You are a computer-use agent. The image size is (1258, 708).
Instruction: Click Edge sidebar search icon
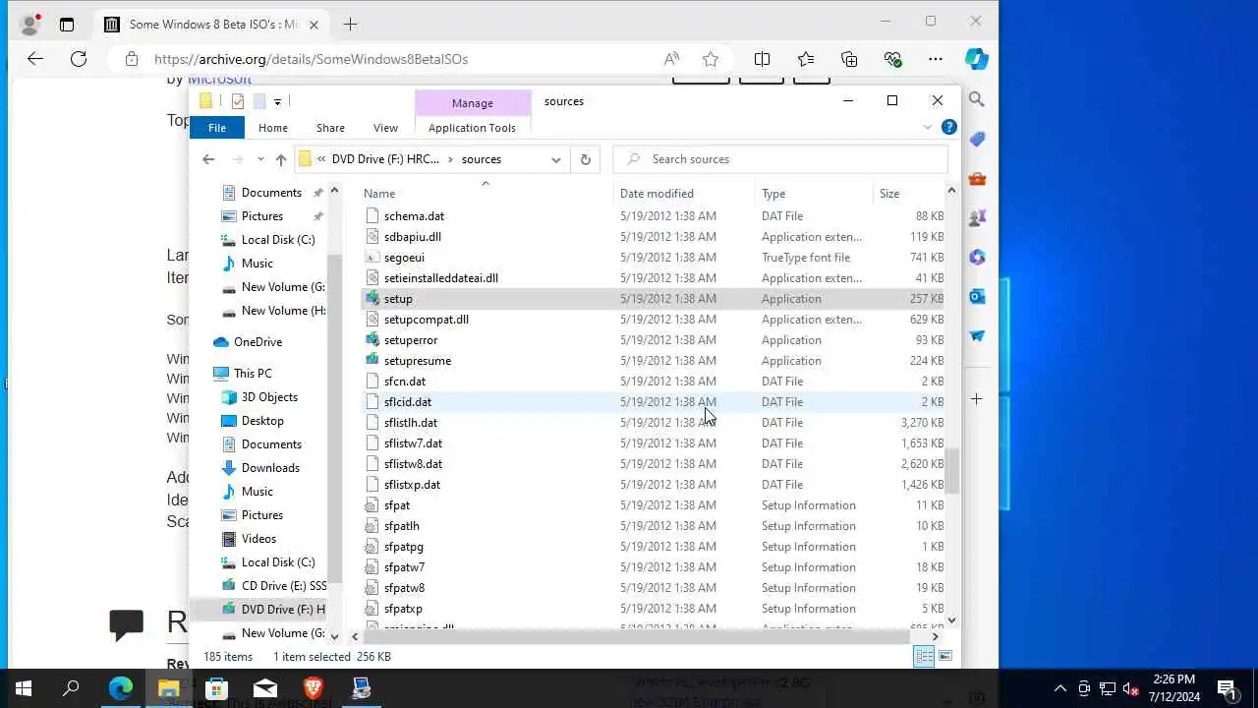coord(977,99)
